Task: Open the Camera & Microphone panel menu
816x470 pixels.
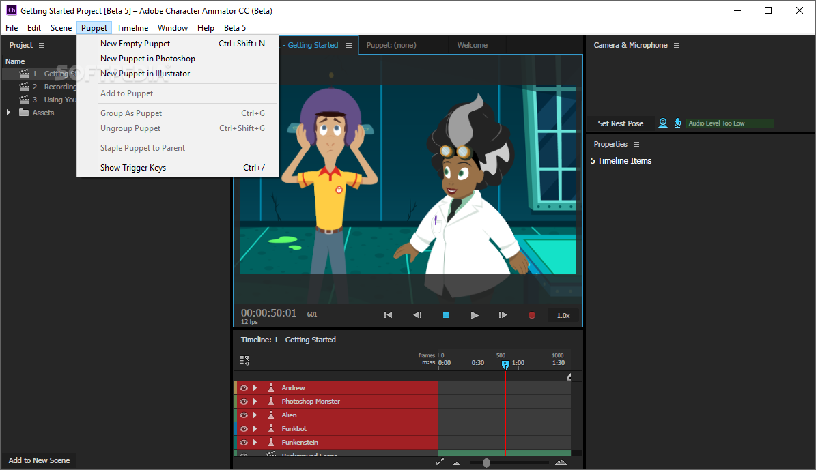Action: coord(677,45)
